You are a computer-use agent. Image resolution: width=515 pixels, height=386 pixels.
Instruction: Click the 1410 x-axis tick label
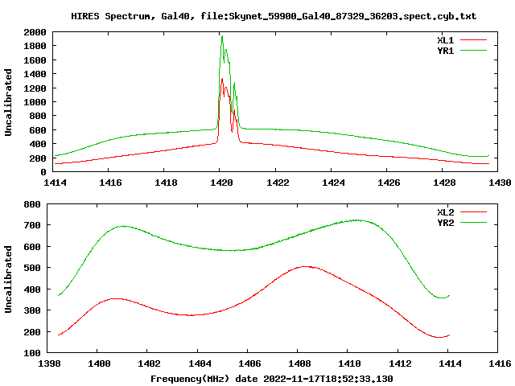(349, 363)
